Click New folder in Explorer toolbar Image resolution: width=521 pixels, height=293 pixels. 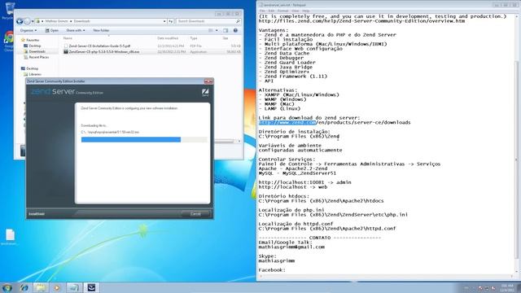click(x=101, y=30)
